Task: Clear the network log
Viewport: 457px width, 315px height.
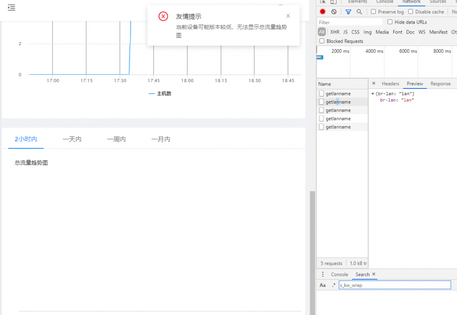Action: (x=334, y=12)
